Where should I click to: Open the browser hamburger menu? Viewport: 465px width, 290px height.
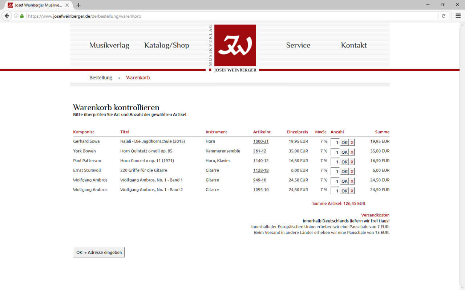(458, 16)
